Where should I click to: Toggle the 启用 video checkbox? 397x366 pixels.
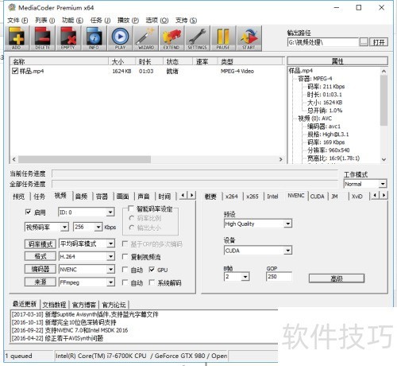[28, 212]
